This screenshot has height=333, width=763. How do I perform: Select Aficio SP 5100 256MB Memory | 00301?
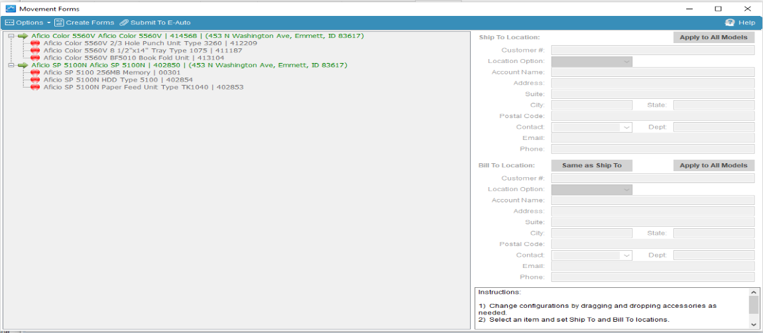click(112, 72)
